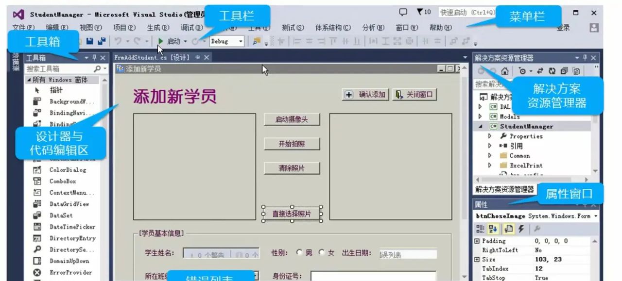Click the Refresh icon in Solution Explorer

pos(553,71)
